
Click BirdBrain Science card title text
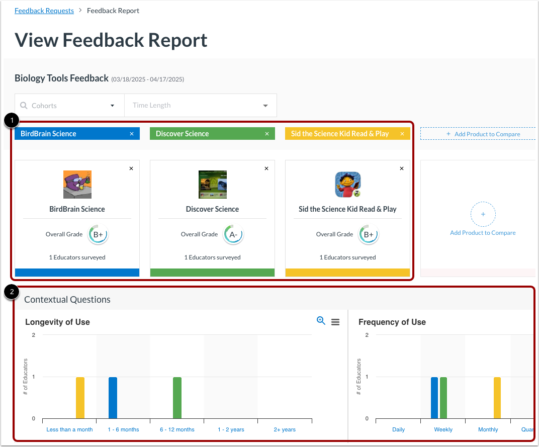click(x=77, y=209)
